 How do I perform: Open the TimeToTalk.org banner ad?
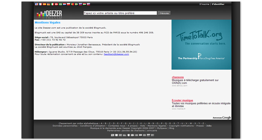(201, 45)
